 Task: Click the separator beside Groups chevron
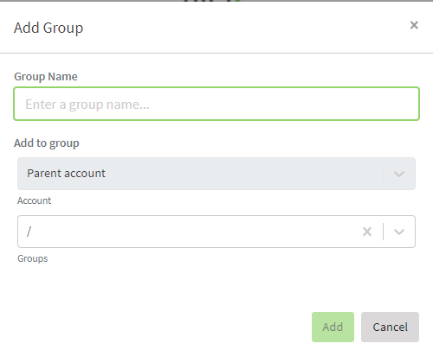pos(383,232)
